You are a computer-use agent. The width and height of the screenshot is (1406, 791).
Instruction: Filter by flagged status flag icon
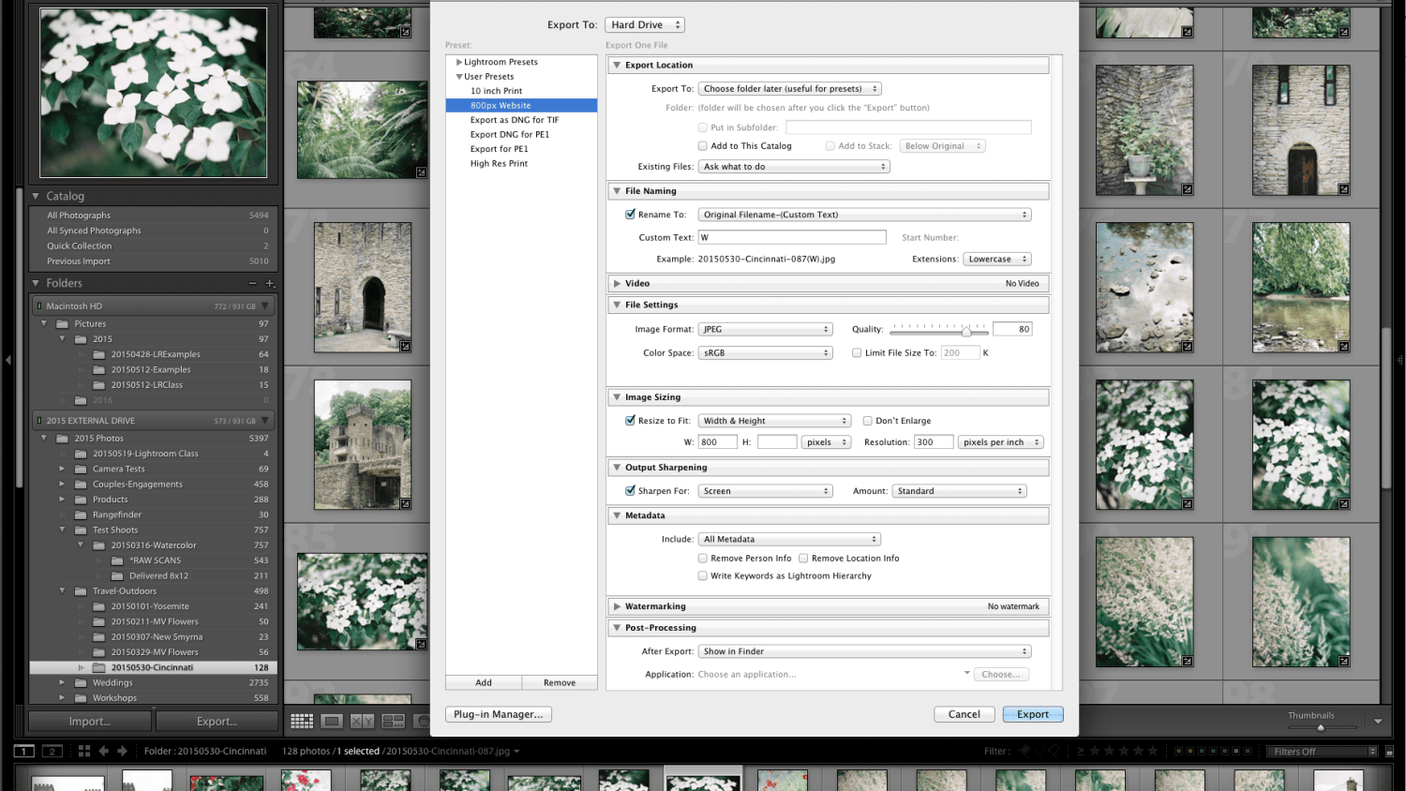click(1025, 751)
